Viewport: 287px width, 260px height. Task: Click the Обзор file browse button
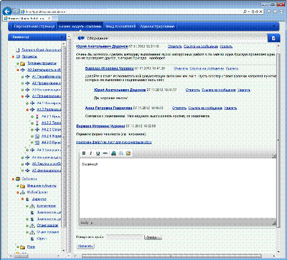click(x=153, y=237)
